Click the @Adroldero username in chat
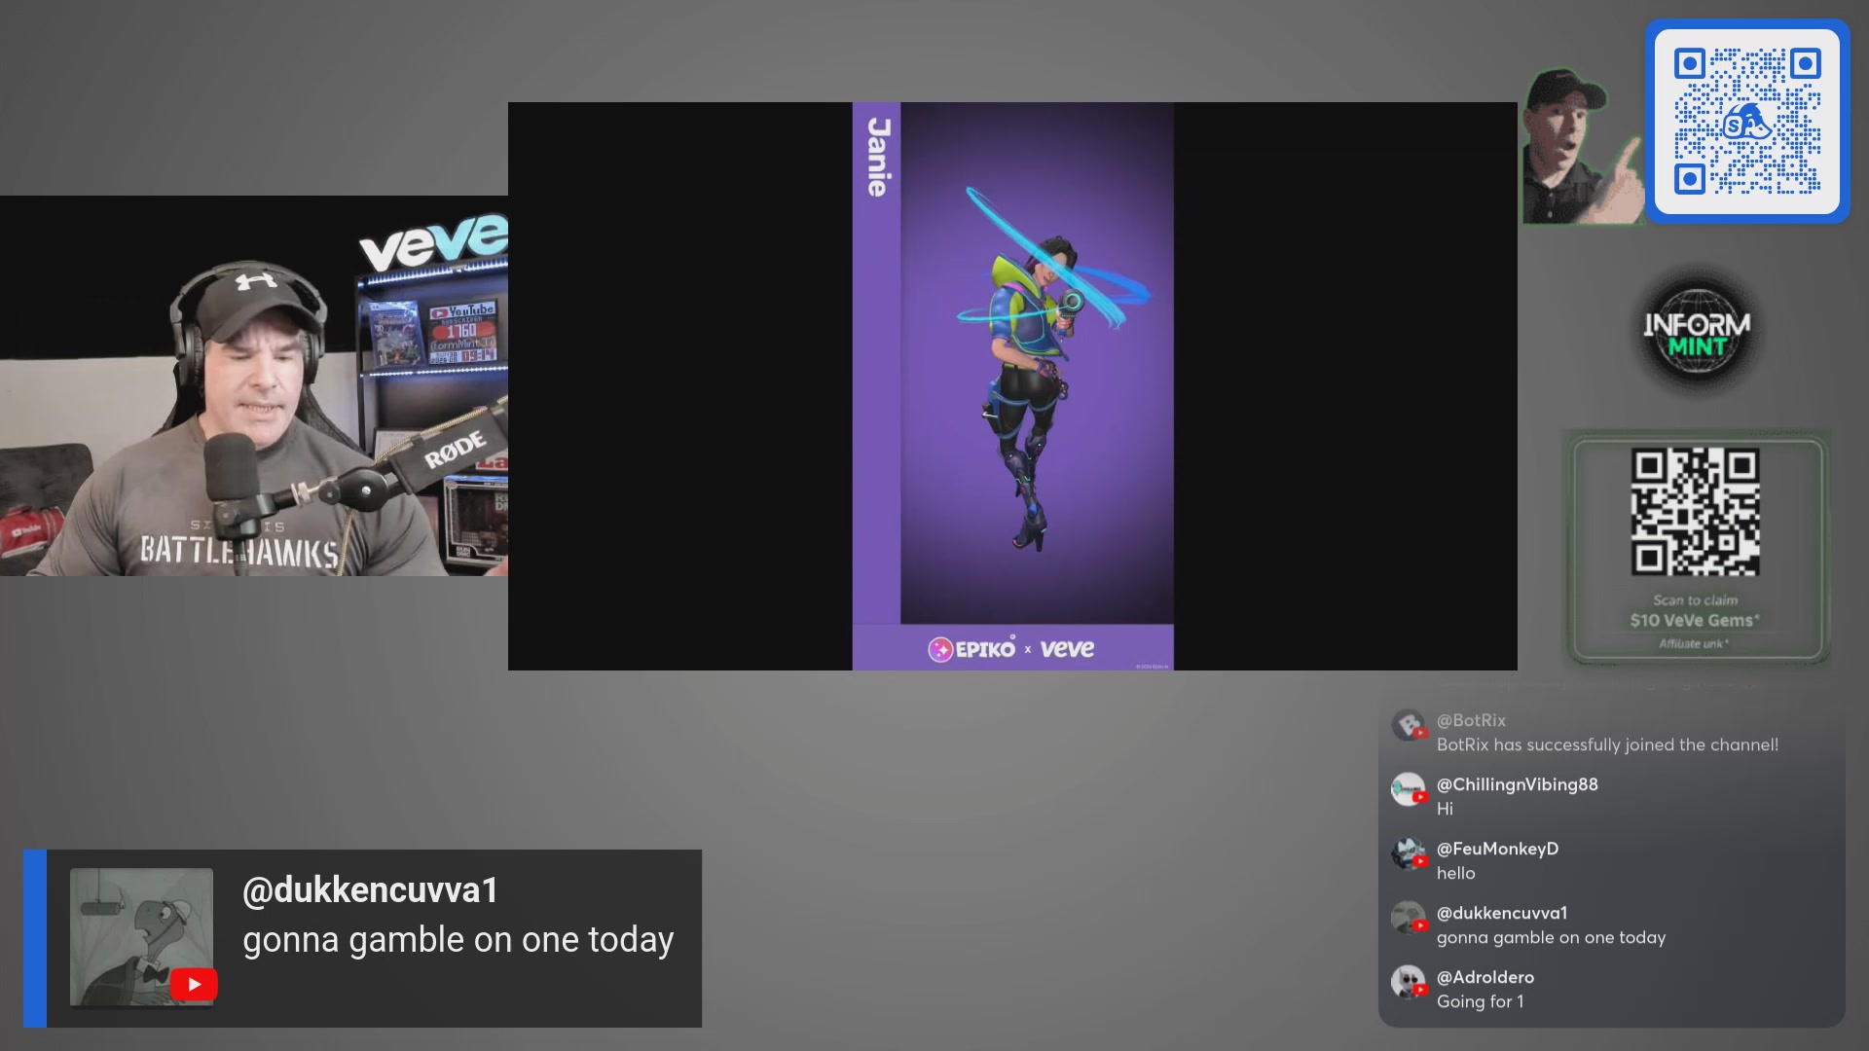This screenshot has height=1051, width=1869. [x=1485, y=977]
